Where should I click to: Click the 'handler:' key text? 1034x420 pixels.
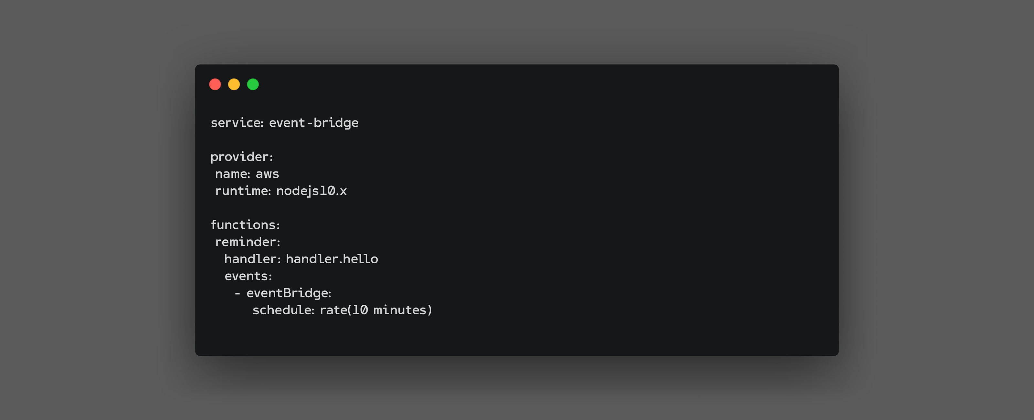click(x=252, y=259)
